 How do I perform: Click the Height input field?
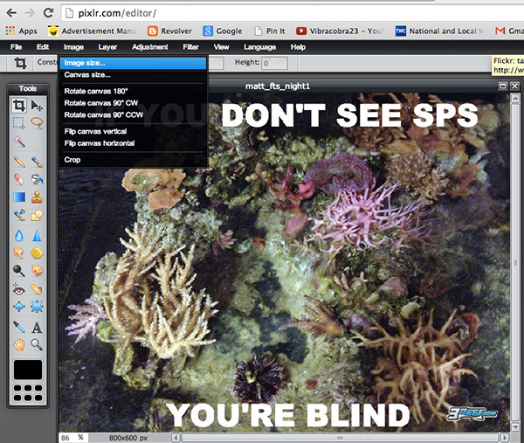pyautogui.click(x=274, y=63)
